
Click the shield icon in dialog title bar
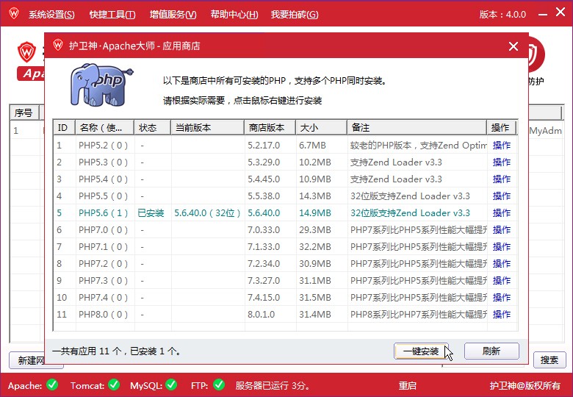coord(57,46)
